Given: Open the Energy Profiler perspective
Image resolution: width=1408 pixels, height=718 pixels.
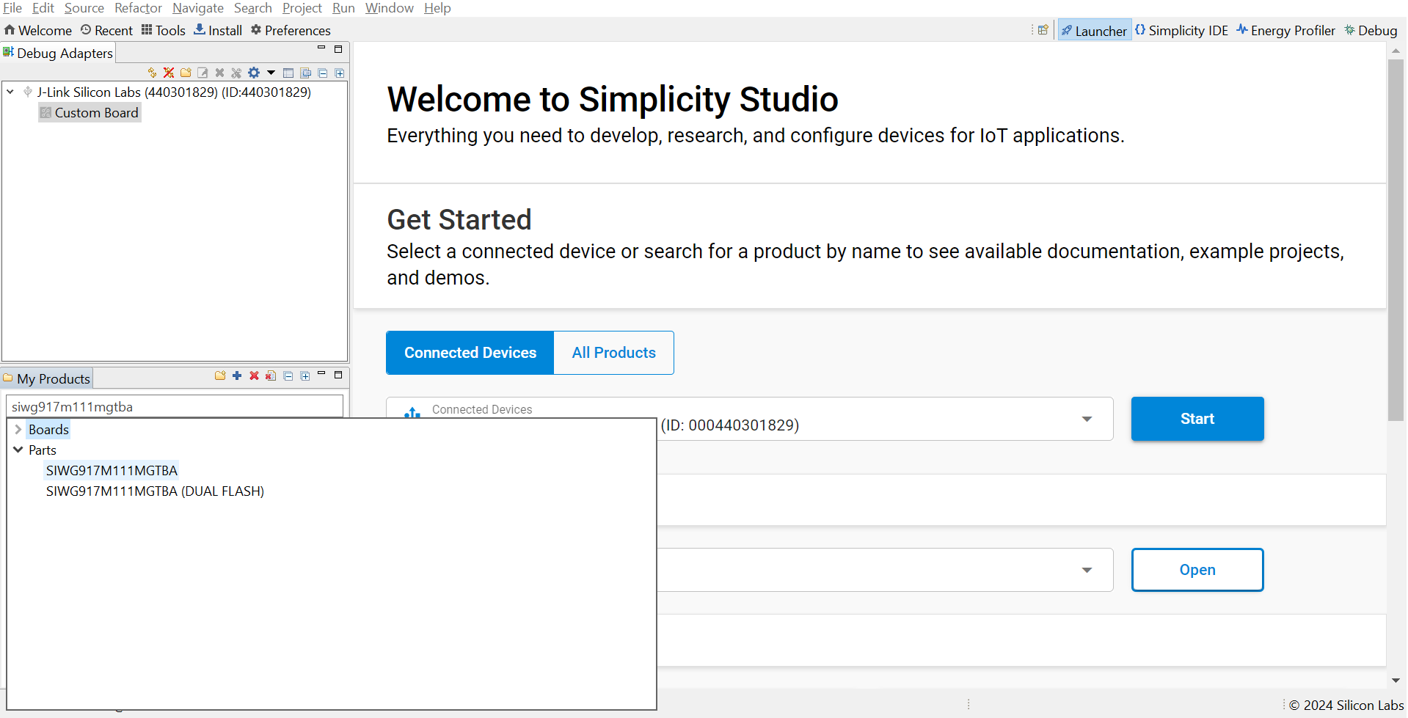Looking at the screenshot, I should (1285, 30).
